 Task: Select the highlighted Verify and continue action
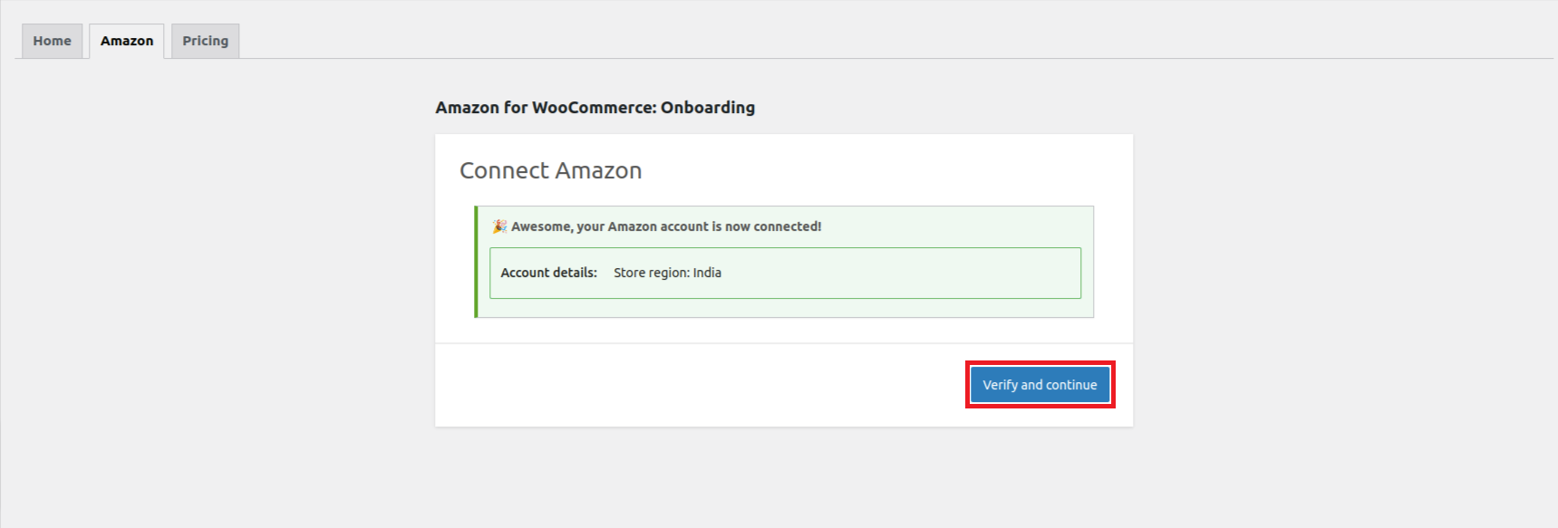pyautogui.click(x=1039, y=384)
